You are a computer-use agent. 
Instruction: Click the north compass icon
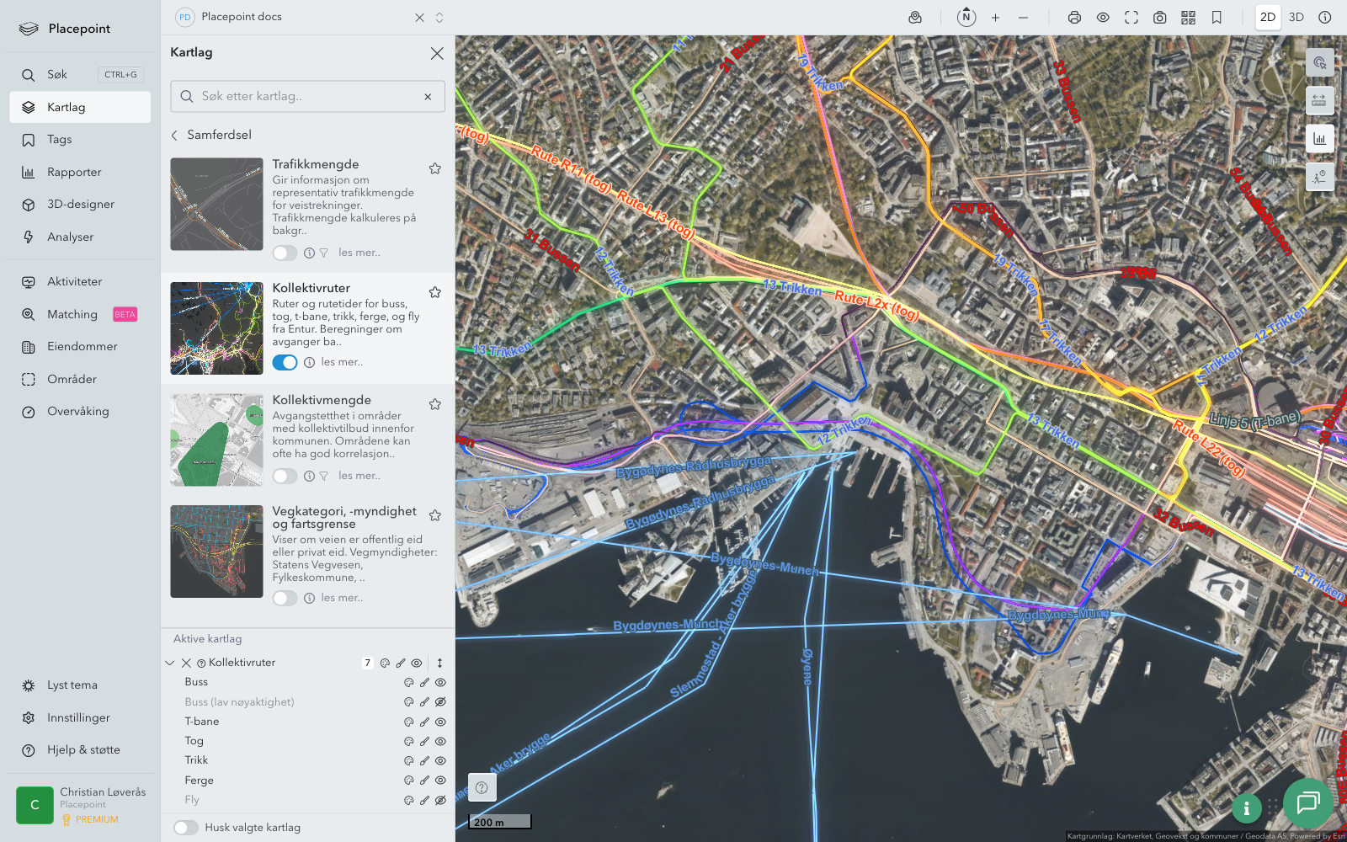point(966,18)
